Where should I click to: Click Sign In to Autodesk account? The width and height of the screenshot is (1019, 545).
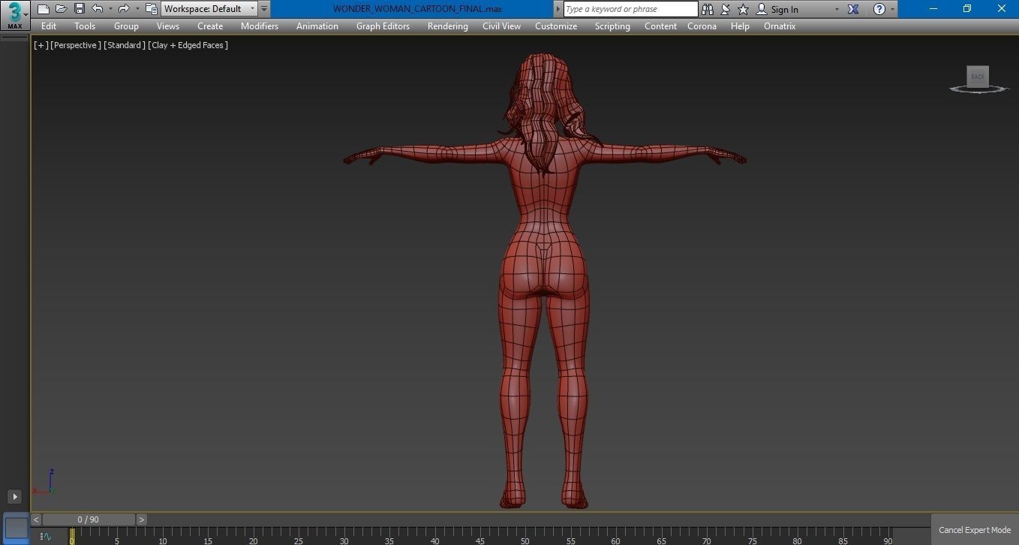point(777,9)
